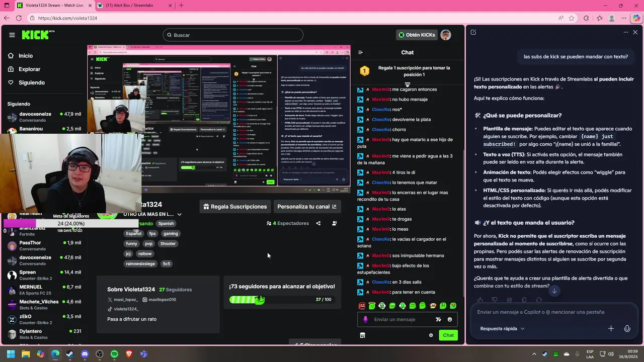Open violeta1324_ TikTok link
This screenshot has height=362, width=644.
(123, 309)
